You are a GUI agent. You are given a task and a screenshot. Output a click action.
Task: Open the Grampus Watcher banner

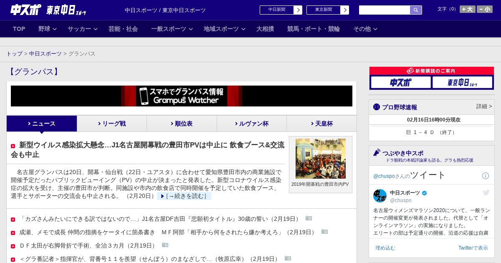[182, 96]
